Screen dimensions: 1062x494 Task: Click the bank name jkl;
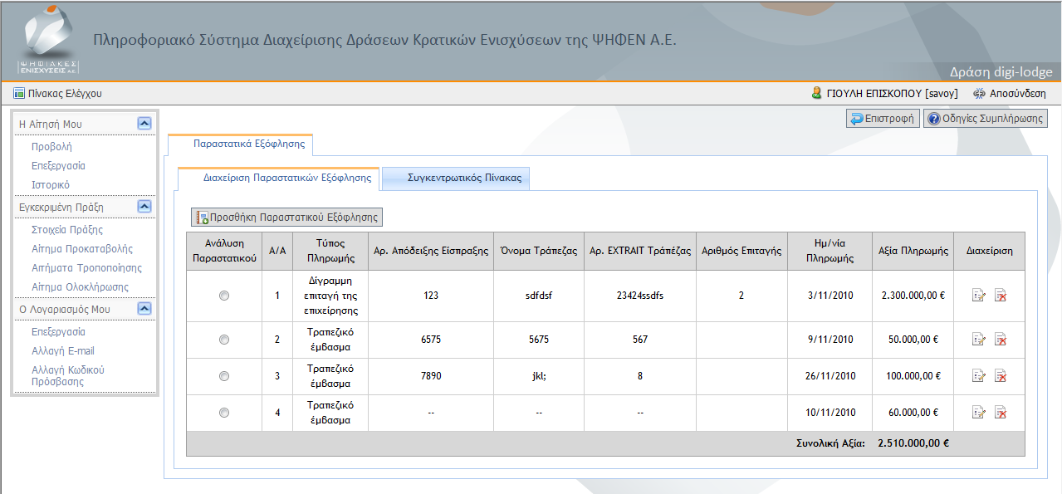(539, 376)
